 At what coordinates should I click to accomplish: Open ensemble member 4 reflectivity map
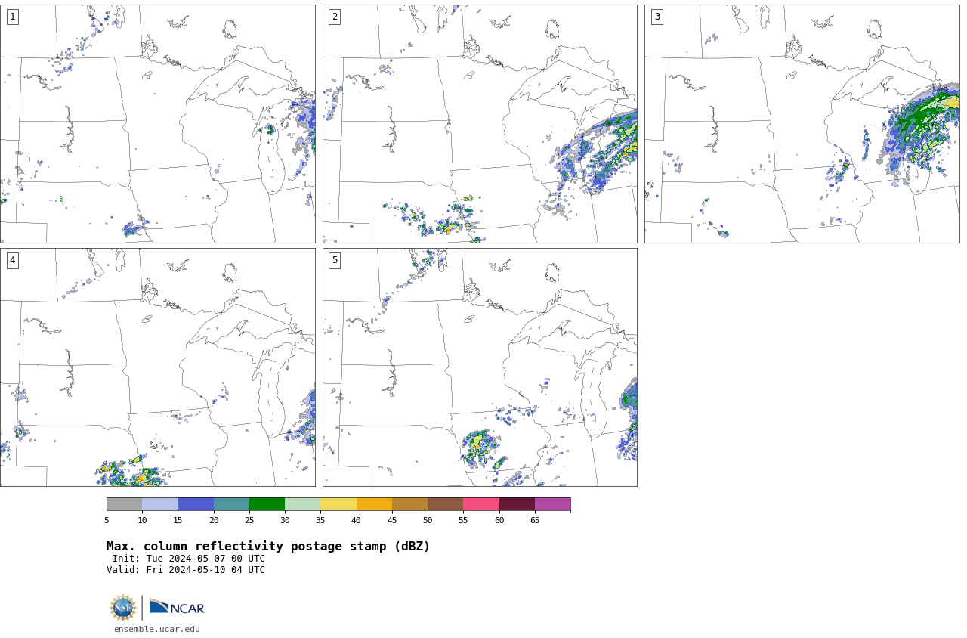click(157, 367)
